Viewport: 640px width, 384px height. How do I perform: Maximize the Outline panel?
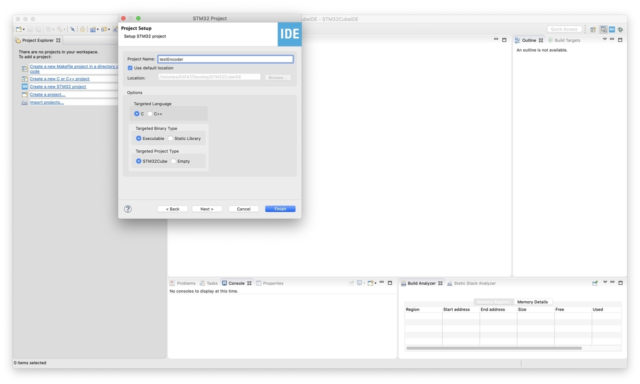click(620, 40)
